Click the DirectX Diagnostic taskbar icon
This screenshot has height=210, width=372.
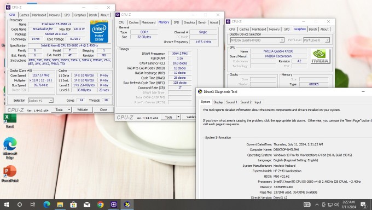tap(127, 205)
